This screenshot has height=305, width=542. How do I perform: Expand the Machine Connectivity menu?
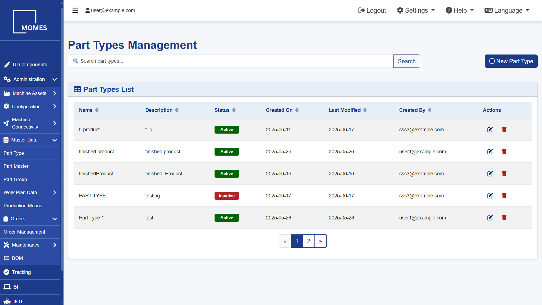(30, 123)
